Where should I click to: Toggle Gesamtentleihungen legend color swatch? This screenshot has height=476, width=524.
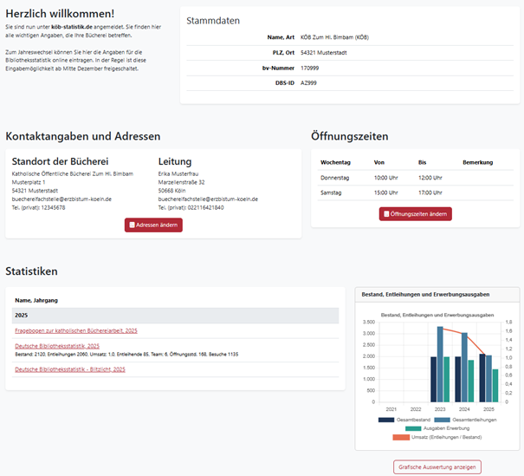442,420
